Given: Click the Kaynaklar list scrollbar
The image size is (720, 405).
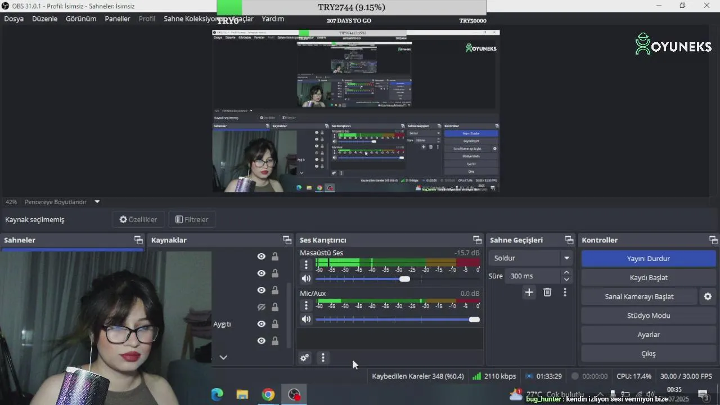Looking at the screenshot, I should 290,315.
